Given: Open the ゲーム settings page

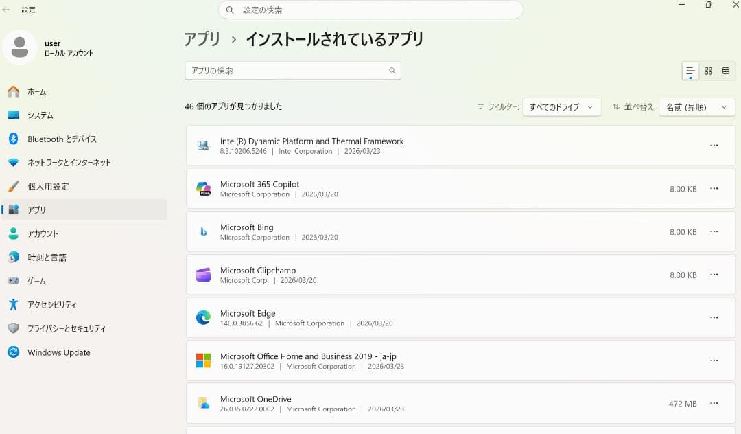Looking at the screenshot, I should click(84, 280).
